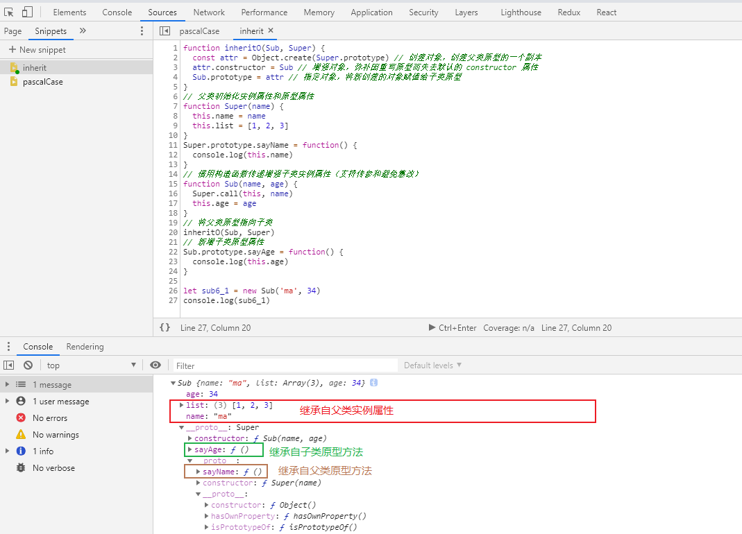Open the Default levels dropdown
742x534 pixels.
pos(432,365)
